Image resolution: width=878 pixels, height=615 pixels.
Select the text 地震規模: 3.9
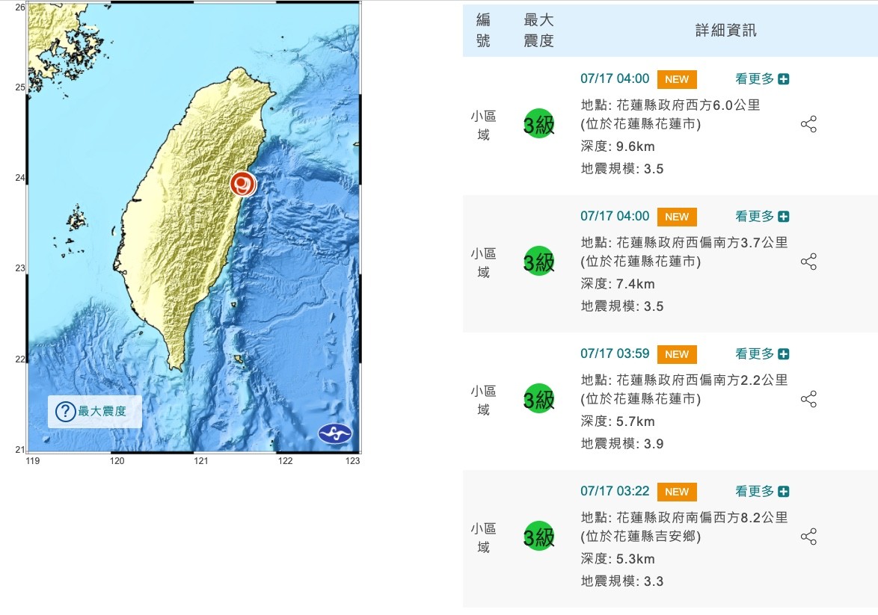coord(621,444)
